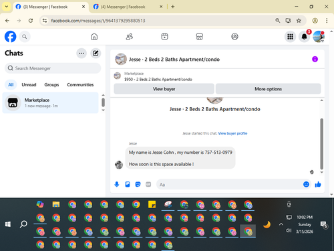This screenshot has width=334, height=251.
Task: Open the Windows Start menu
Action: tap(8, 224)
